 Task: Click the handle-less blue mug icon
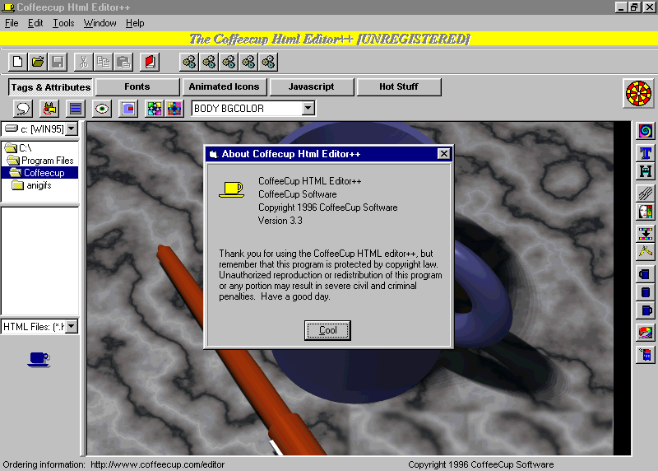click(x=646, y=292)
